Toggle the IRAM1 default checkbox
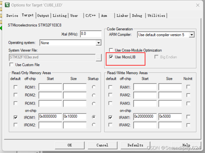The width and height of the screenshot is (205, 153). click(x=110, y=117)
